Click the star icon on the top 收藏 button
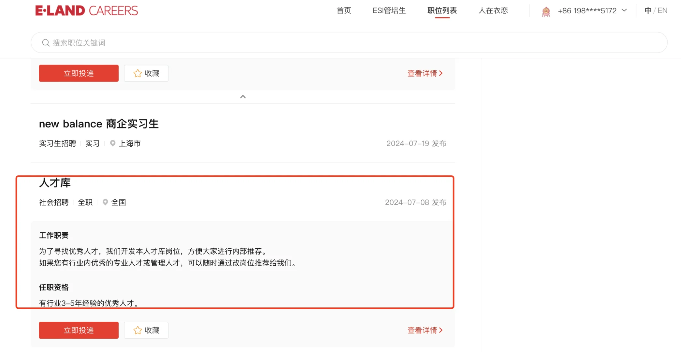The height and width of the screenshot is (352, 681). coord(138,73)
